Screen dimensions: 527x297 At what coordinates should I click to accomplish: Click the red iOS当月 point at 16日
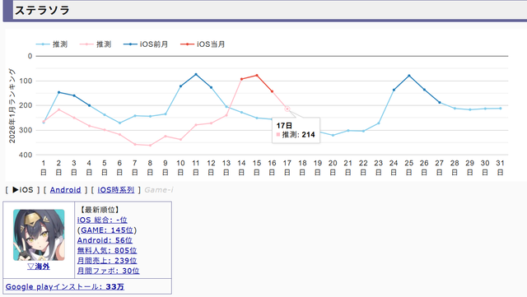[272, 91]
